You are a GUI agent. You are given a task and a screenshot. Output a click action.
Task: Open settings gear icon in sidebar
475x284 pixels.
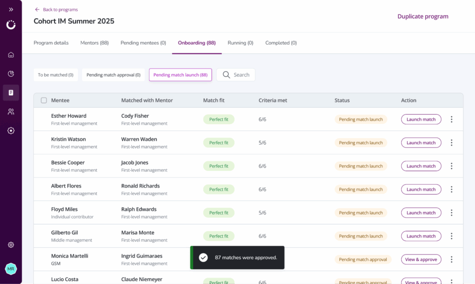pyautogui.click(x=11, y=245)
